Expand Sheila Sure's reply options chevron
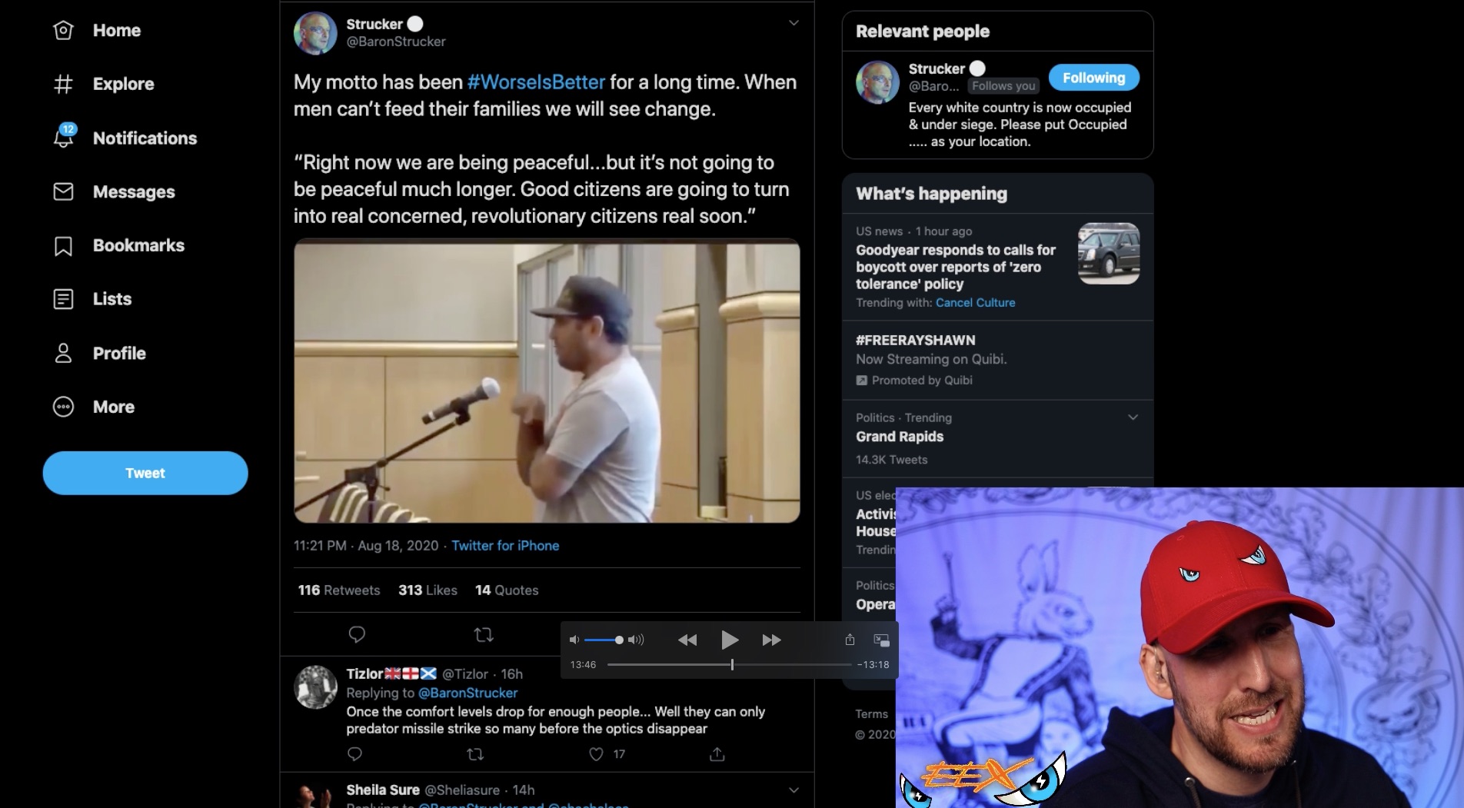 pos(794,790)
